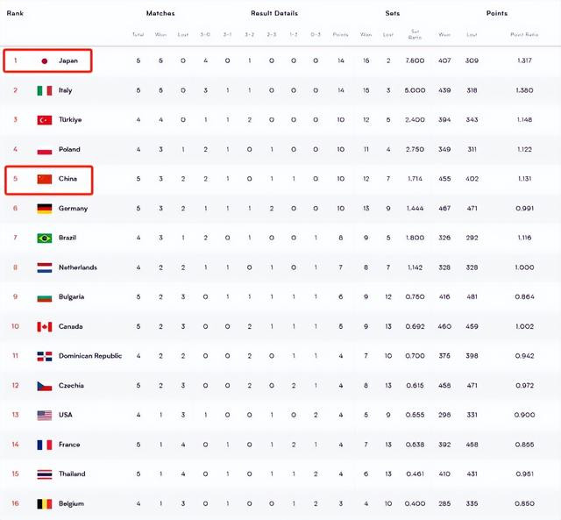Sort by the Sets header

[x=392, y=13]
